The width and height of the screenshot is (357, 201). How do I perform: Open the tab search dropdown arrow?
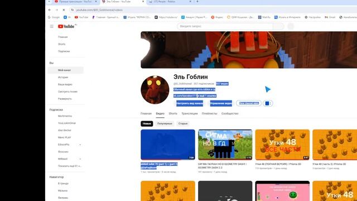coord(49,2)
